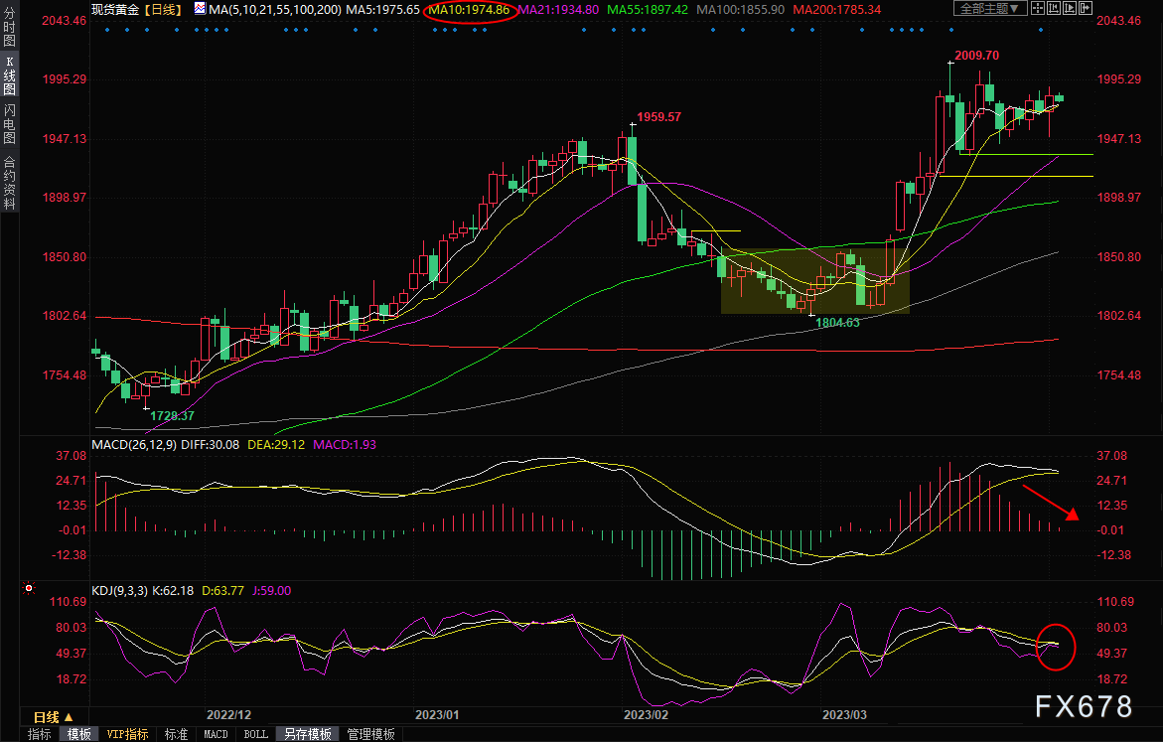Screen dimensions: 1163x742
Task: Switch to 闪电图 side tab
Action: coord(10,124)
